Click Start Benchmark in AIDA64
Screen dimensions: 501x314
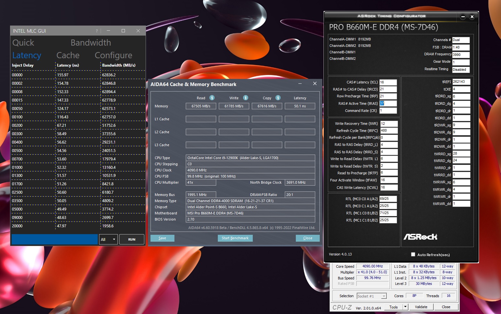click(235, 238)
